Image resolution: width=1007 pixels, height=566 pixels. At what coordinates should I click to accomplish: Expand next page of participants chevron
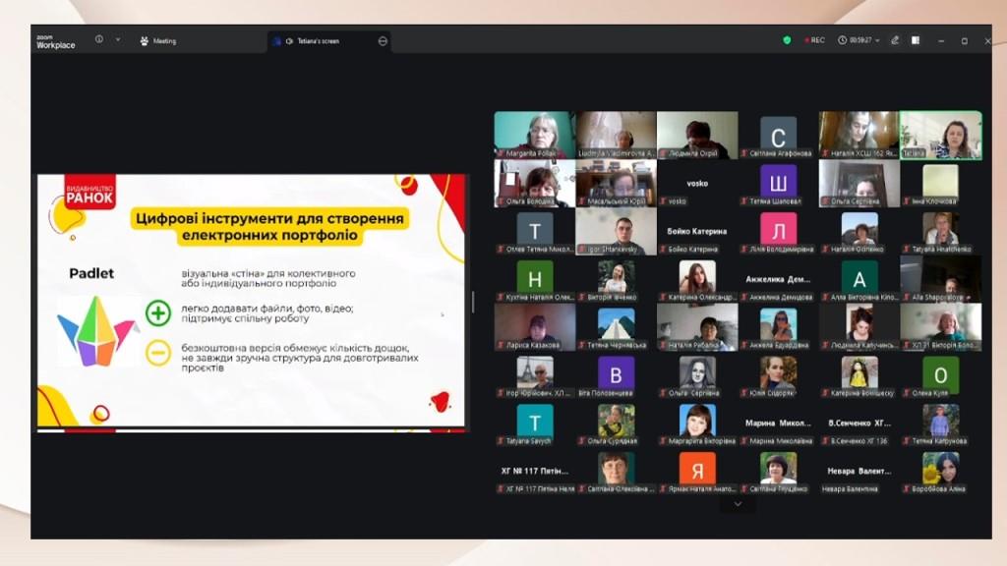[x=738, y=504]
